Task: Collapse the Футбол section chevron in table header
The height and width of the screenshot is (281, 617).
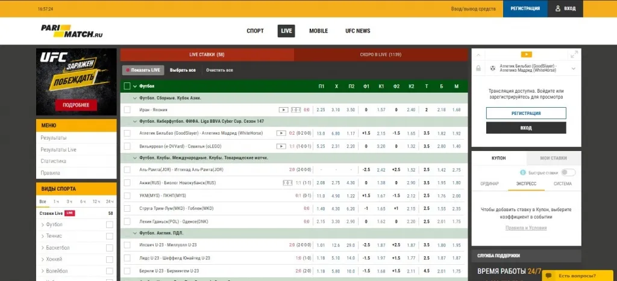Action: click(135, 86)
